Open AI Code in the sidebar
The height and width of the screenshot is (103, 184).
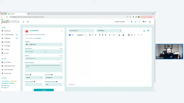[x=6, y=49]
